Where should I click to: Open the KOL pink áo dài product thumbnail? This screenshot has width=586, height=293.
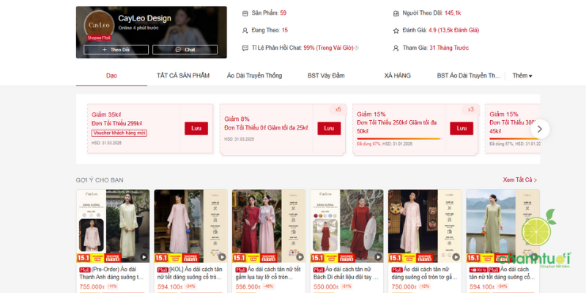click(190, 226)
